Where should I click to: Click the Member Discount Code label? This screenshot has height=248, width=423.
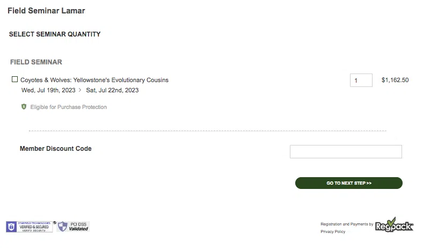point(56,149)
